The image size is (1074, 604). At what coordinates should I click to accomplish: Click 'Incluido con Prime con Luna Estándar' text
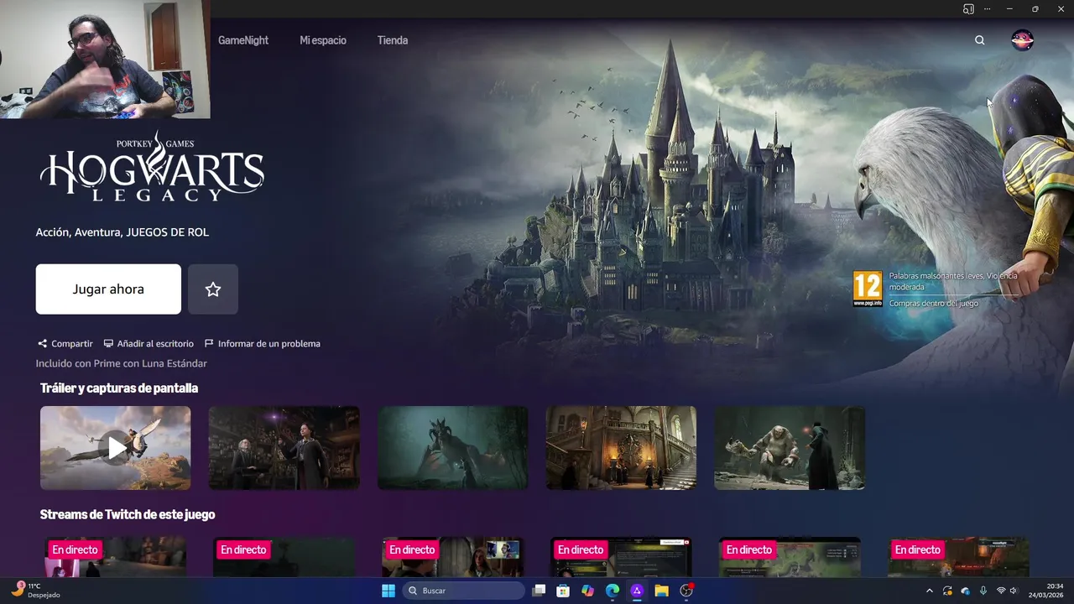(x=121, y=363)
